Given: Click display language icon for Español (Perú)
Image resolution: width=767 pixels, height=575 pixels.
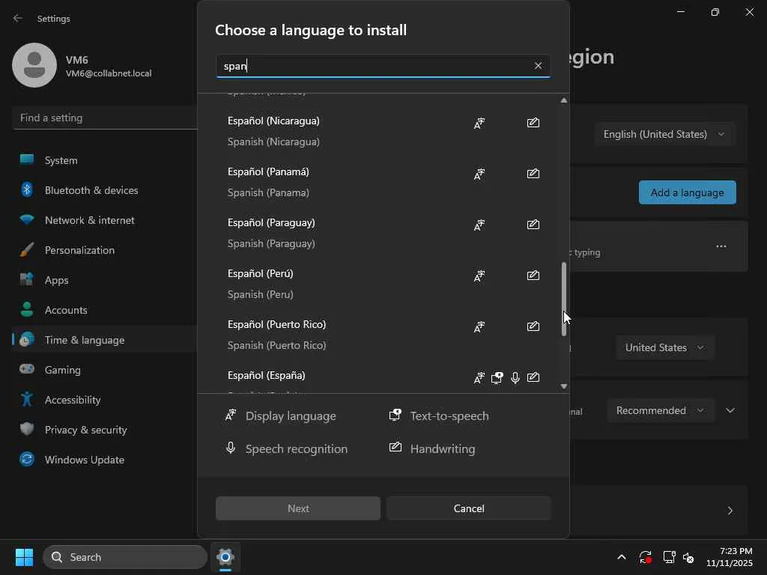Looking at the screenshot, I should pyautogui.click(x=479, y=276).
